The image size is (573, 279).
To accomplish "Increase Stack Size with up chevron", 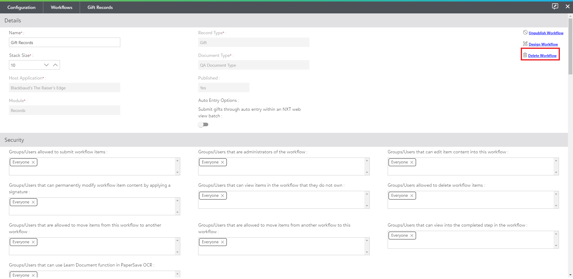I will (55, 65).
